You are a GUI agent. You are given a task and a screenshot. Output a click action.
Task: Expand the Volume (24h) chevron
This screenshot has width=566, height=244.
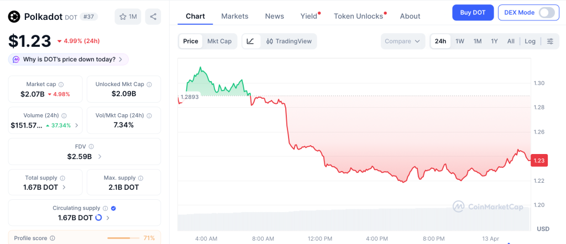(76, 125)
